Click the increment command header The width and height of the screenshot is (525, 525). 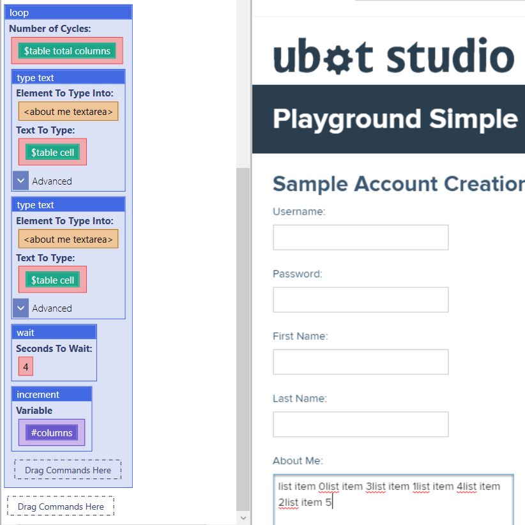(52, 394)
